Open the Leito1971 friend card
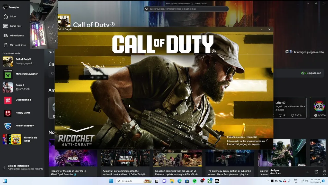 tap(290, 108)
